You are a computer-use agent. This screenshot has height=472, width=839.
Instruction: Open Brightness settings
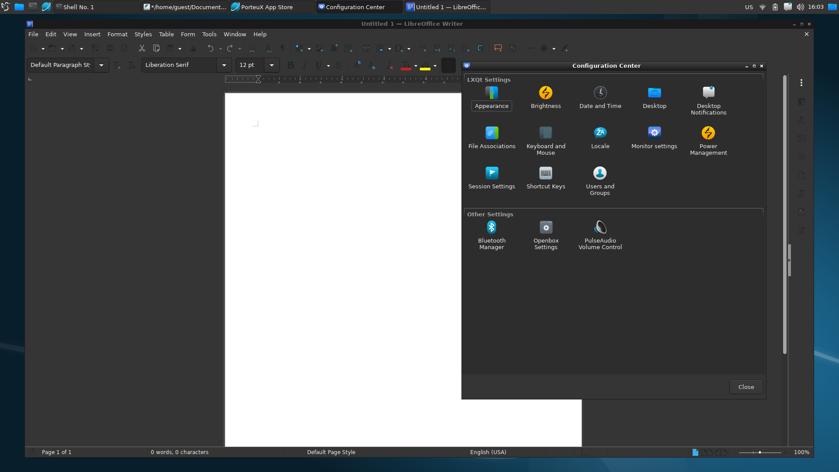tap(546, 98)
